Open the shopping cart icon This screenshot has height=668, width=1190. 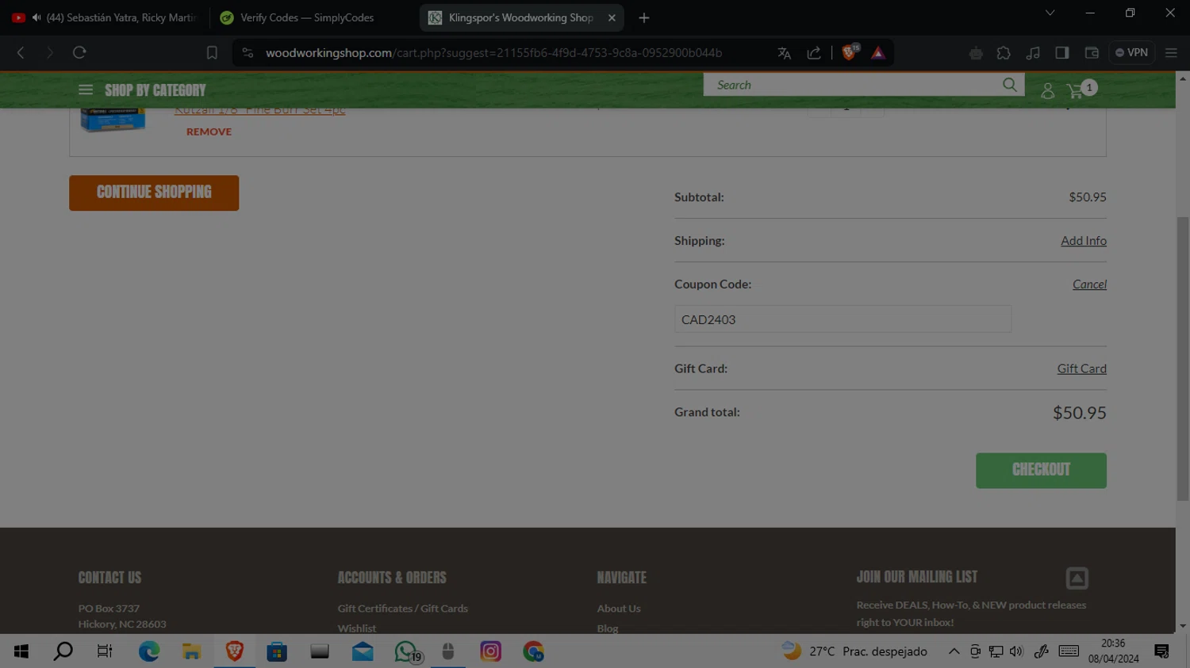(1076, 91)
